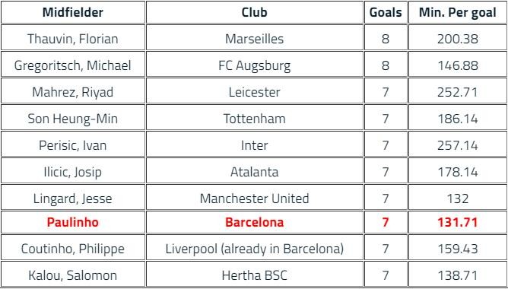
Task: Click the Midfielder column header
Action: [73, 12]
